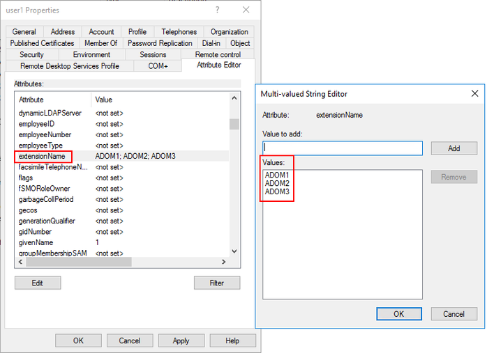Confirm with OK in String Editor
This screenshot has height=353, width=487.
(x=399, y=314)
